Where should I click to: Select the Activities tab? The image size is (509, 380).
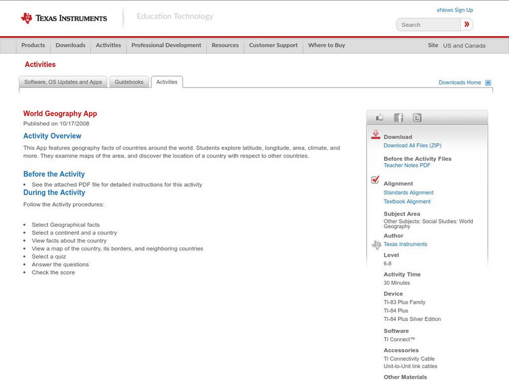pyautogui.click(x=167, y=82)
